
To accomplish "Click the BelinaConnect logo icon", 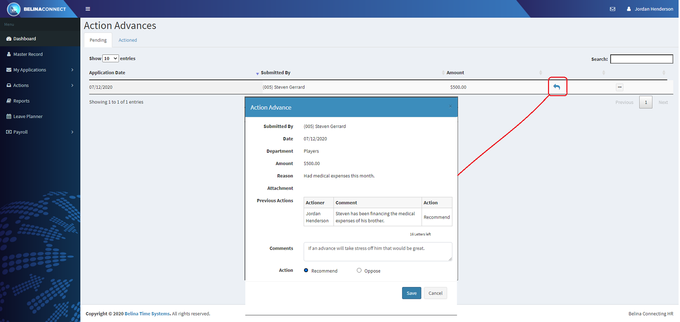I will pos(14,9).
